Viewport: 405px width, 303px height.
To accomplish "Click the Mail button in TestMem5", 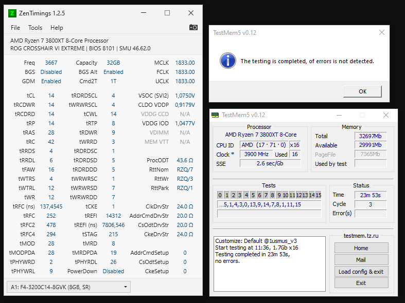I will point(361,260).
